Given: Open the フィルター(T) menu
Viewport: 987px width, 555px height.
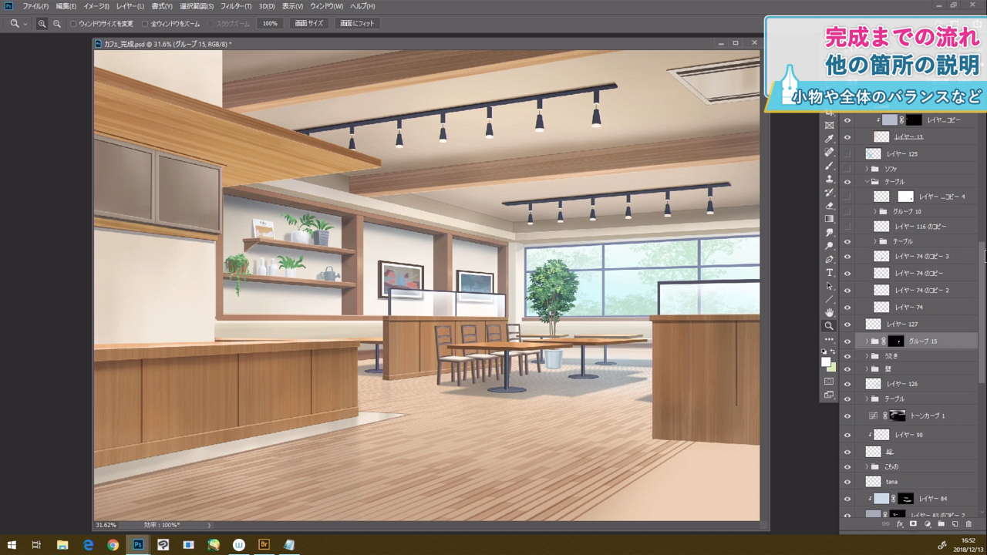Looking at the screenshot, I should tap(236, 6).
